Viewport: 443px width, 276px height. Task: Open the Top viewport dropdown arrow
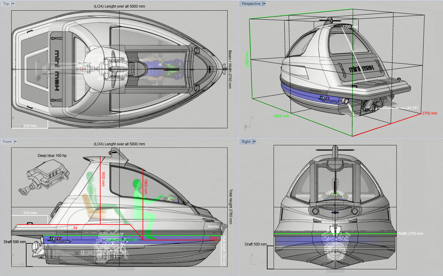click(13, 4)
